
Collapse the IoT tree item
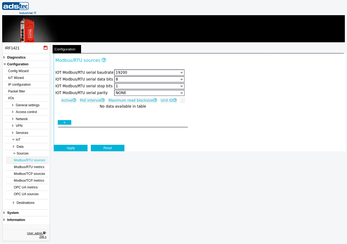pyautogui.click(x=13, y=140)
